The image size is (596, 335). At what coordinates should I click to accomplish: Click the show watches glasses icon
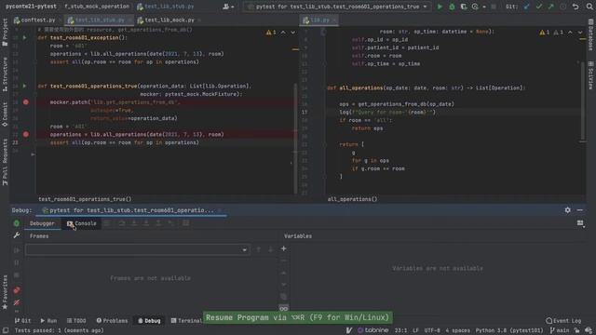click(x=283, y=308)
